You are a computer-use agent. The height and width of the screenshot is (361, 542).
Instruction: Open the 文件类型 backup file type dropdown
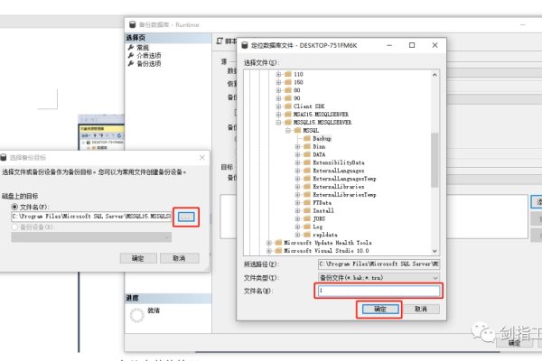point(378,277)
